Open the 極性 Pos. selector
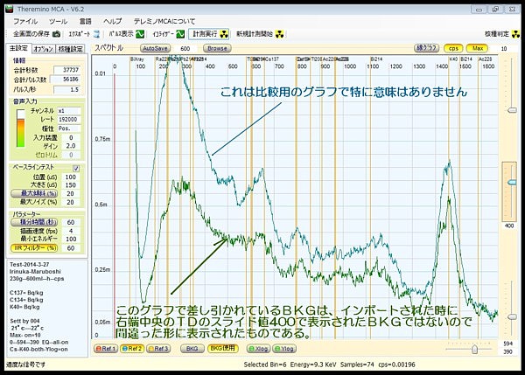This screenshot has width=525, height=375. (x=69, y=128)
